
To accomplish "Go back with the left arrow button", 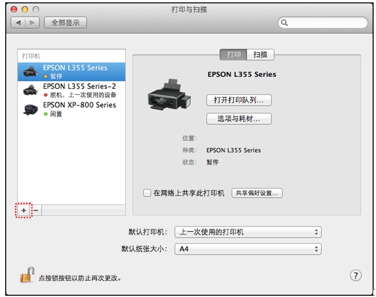I will [18, 23].
